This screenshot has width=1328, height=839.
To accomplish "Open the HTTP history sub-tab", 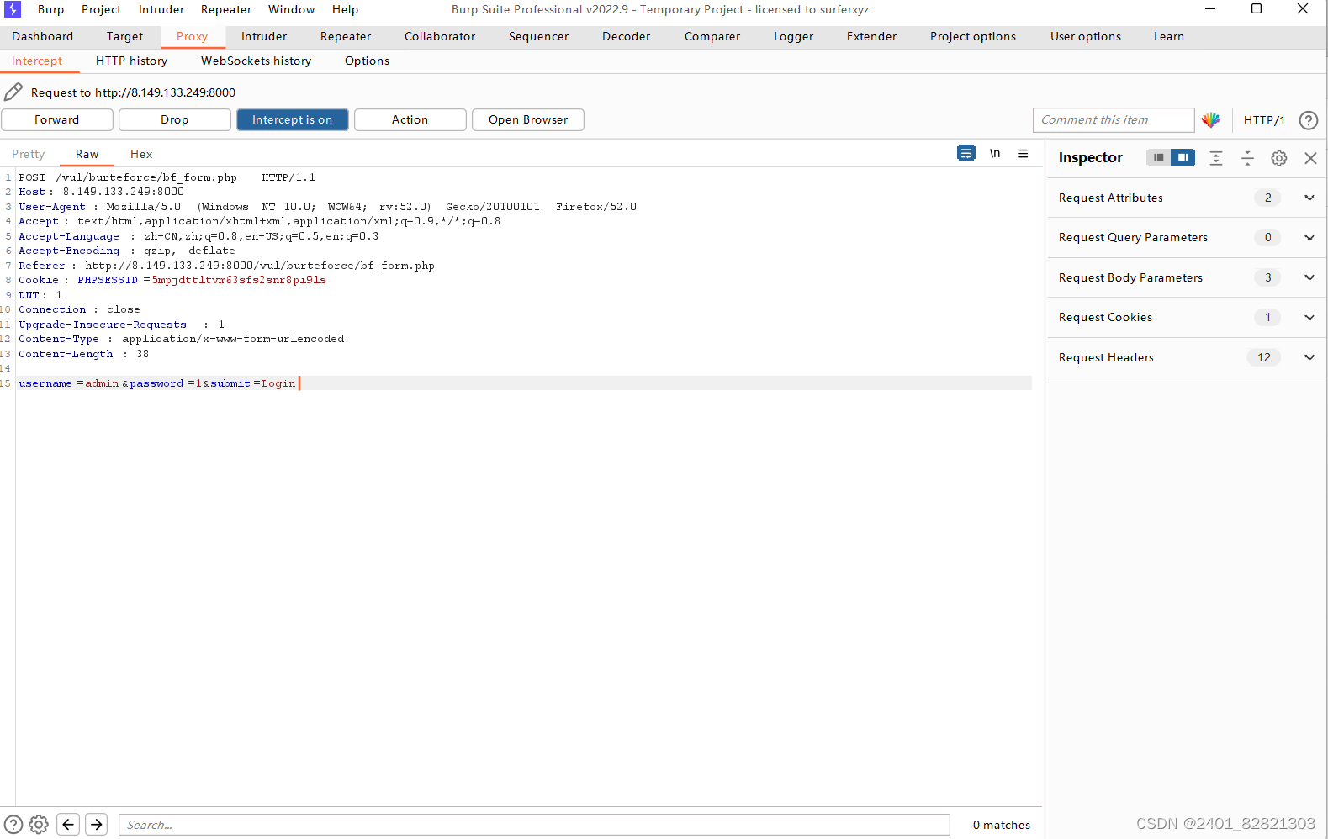I will [132, 61].
